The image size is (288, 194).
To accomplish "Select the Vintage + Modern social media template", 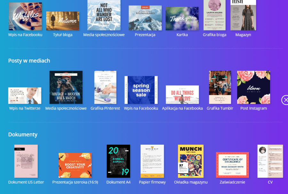I will tap(66, 87).
